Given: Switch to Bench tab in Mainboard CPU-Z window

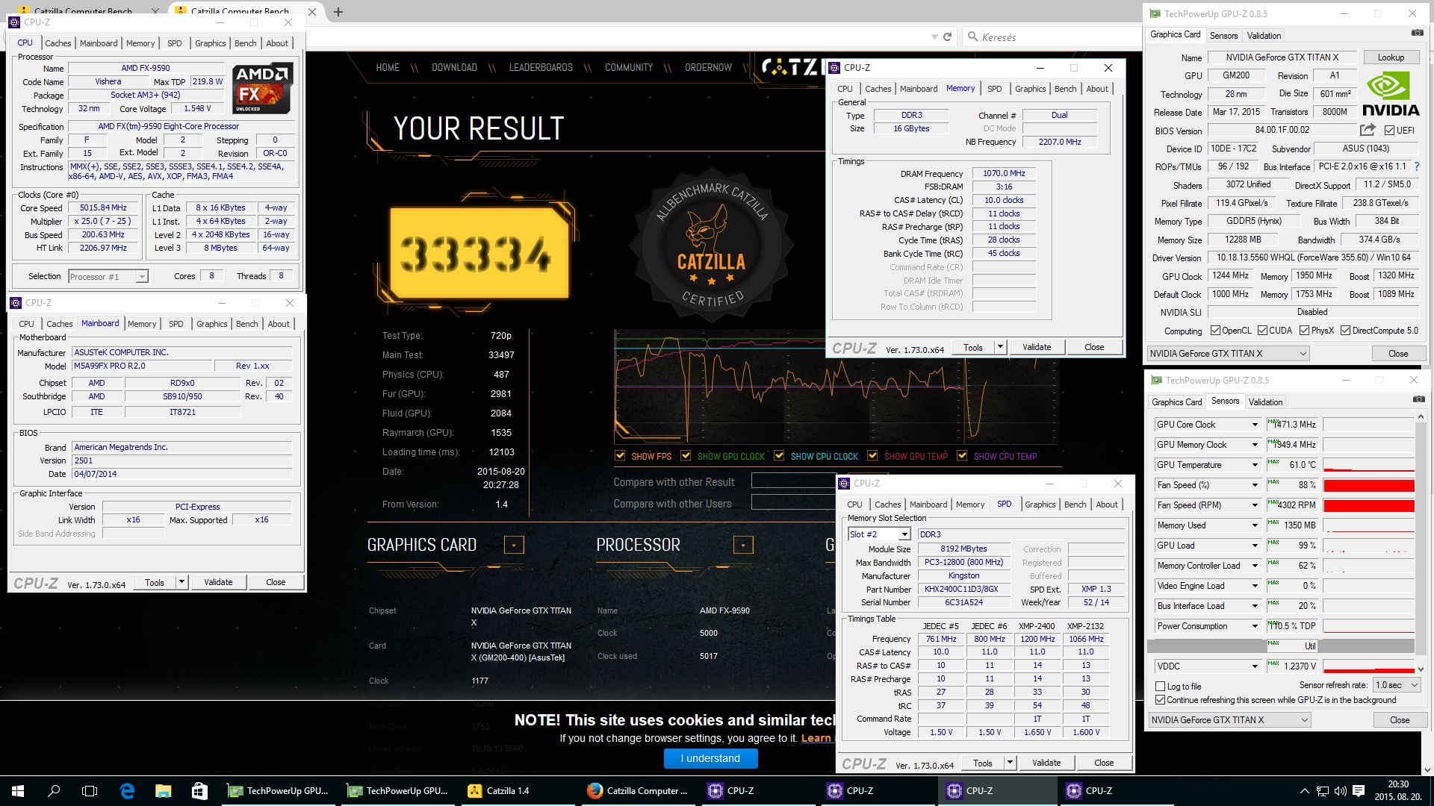Looking at the screenshot, I should pyautogui.click(x=246, y=324).
